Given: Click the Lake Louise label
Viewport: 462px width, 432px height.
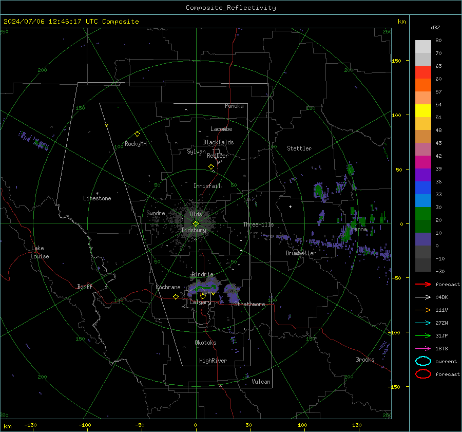Looking at the screenshot, I should point(40,252).
